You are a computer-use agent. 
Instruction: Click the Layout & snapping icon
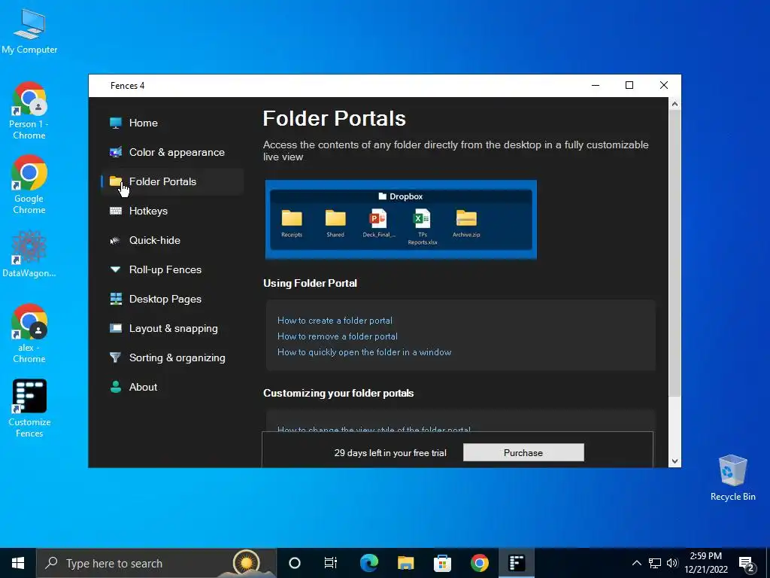click(115, 328)
